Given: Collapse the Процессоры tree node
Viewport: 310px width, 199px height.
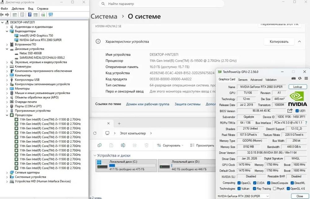Looking at the screenshot, I should click(x=7, y=115).
